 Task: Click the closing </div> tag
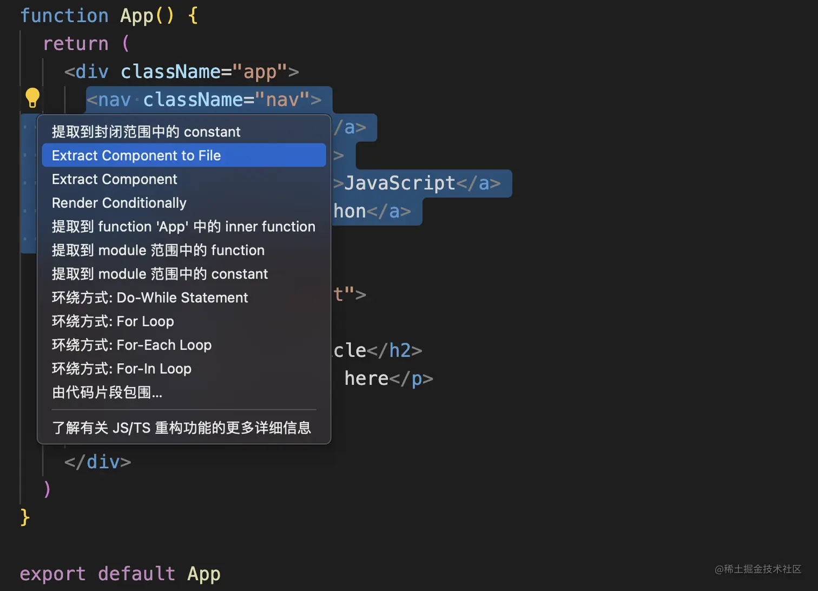pos(97,462)
